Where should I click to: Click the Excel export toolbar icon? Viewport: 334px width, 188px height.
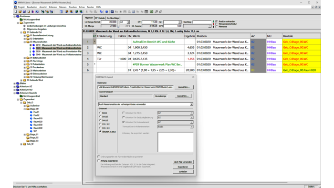click(x=152, y=12)
